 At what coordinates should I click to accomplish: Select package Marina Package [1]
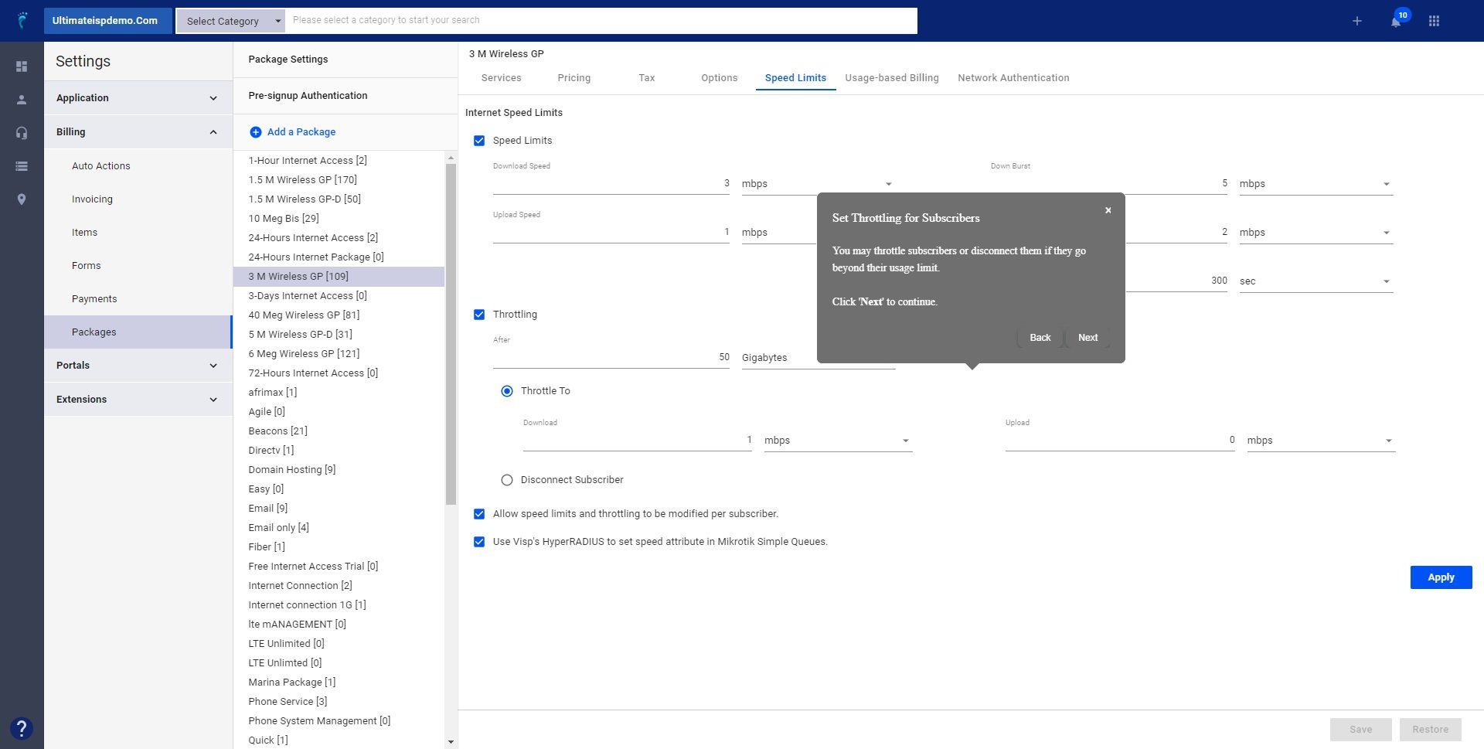[x=339, y=683]
